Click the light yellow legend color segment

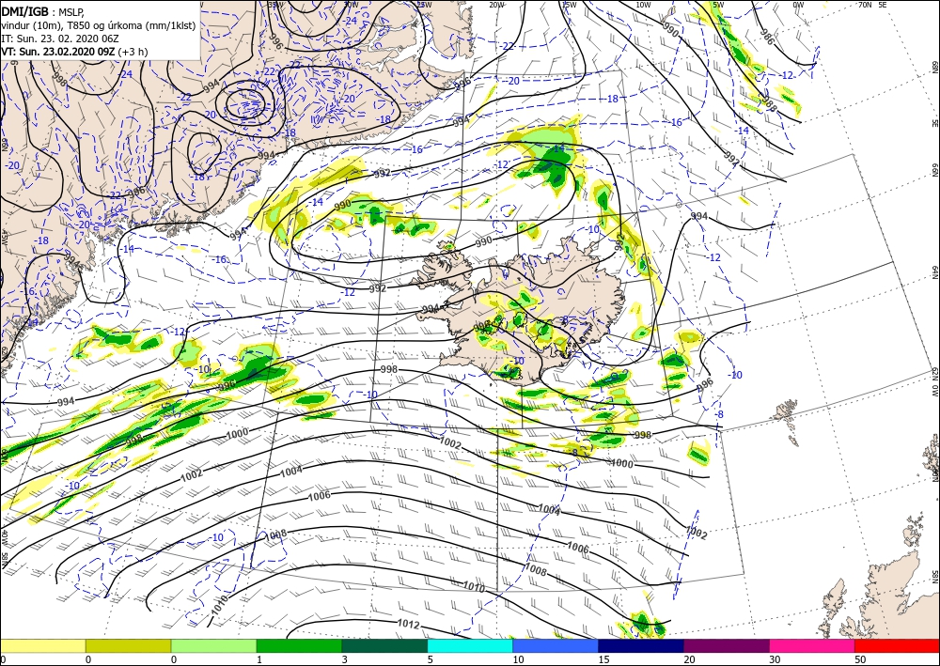(43, 645)
